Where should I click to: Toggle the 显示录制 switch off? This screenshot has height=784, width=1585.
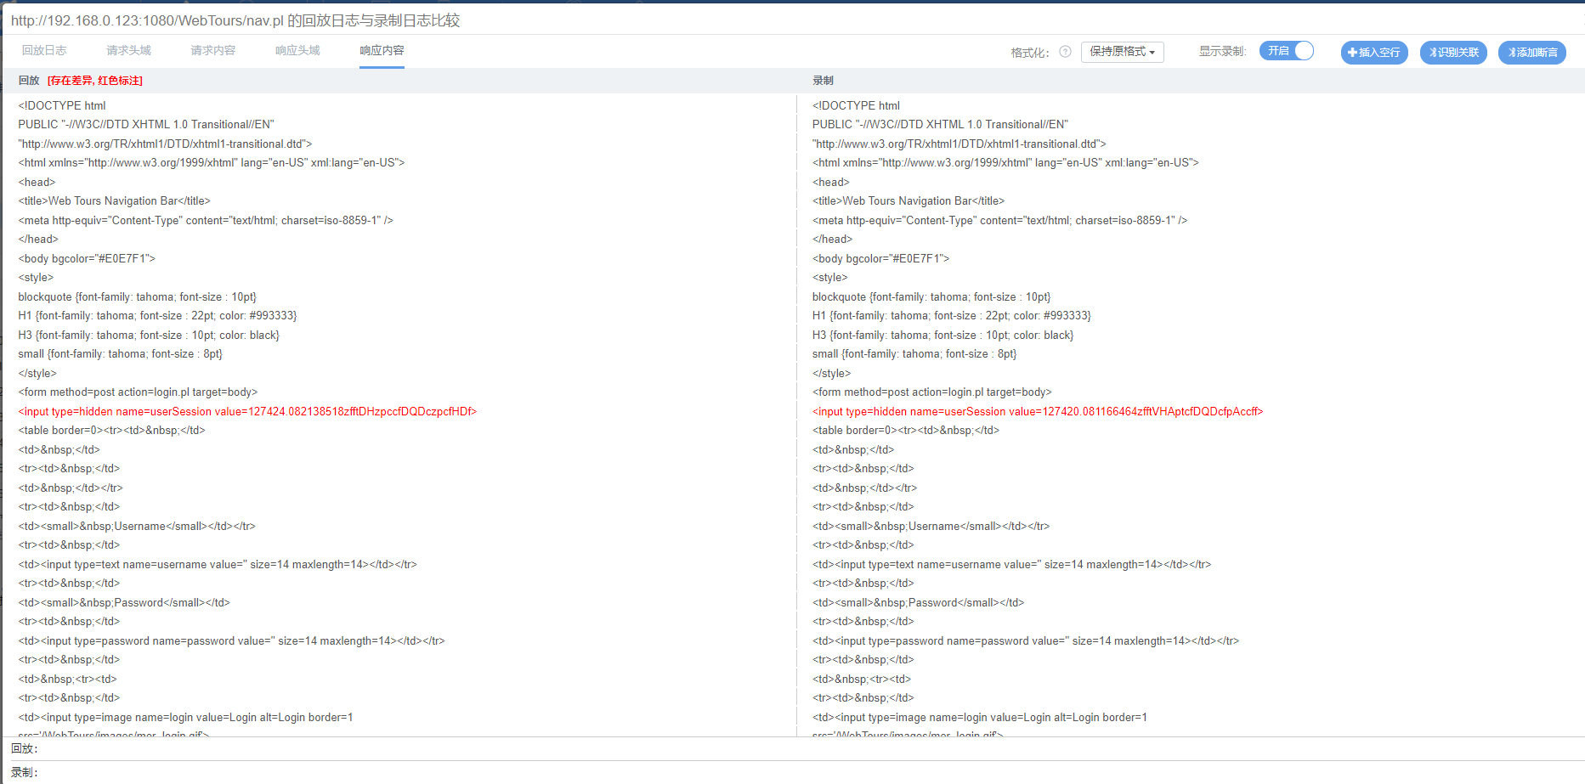pyautogui.click(x=1287, y=51)
